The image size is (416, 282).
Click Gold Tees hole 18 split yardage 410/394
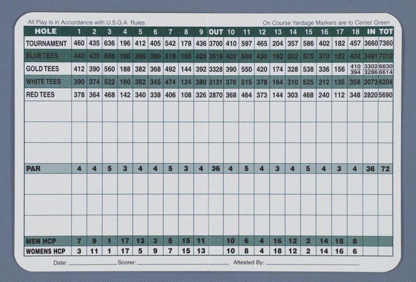tap(355, 69)
